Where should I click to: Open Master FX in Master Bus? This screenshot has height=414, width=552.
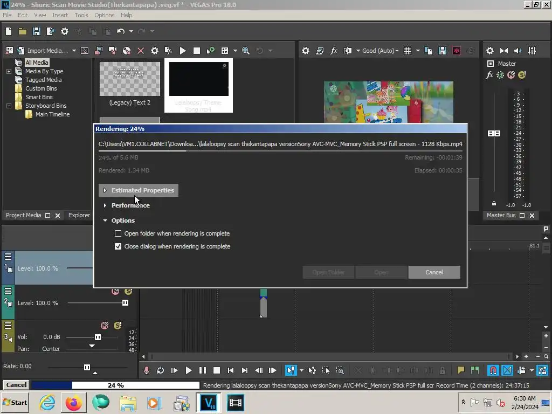(489, 74)
